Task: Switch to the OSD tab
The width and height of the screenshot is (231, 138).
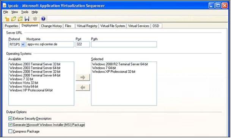Action: (156, 26)
